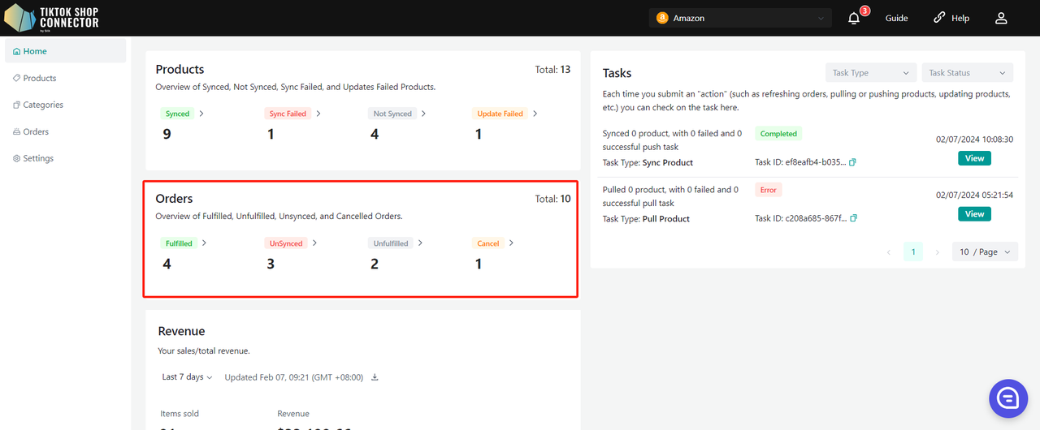Navigate to Settings in the sidebar
The width and height of the screenshot is (1040, 430).
click(38, 158)
